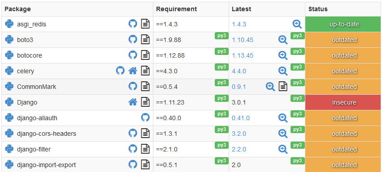Open the botocore latest version 1.13.45 link
This screenshot has width=382, height=172.
[x=243, y=55]
